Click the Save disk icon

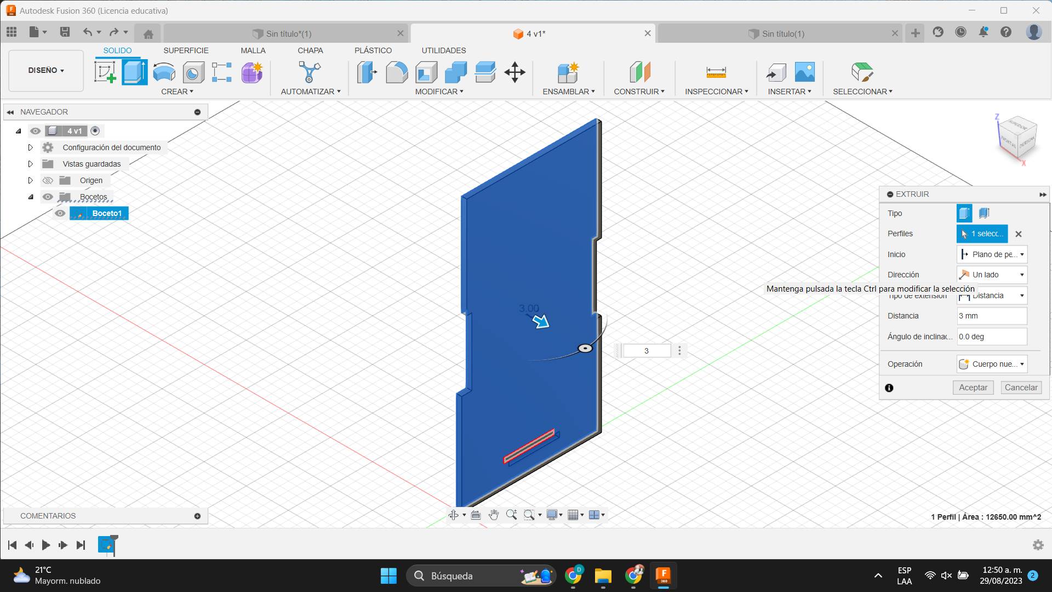pyautogui.click(x=65, y=32)
